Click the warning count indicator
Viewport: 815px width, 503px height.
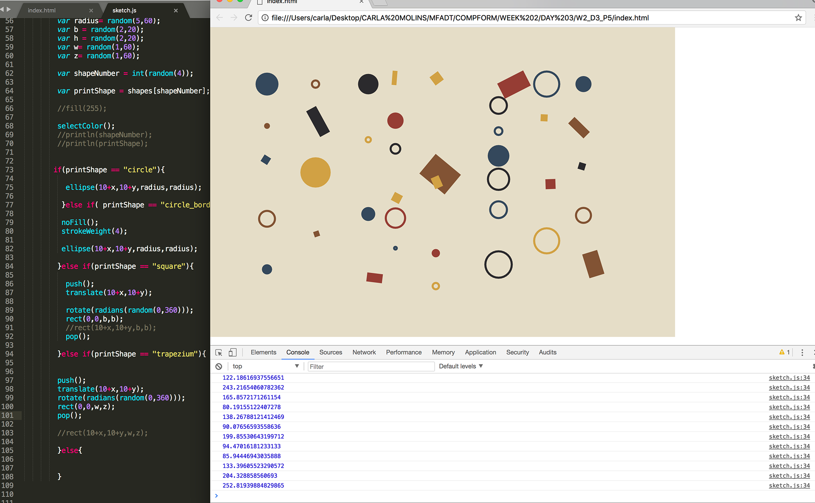point(784,352)
